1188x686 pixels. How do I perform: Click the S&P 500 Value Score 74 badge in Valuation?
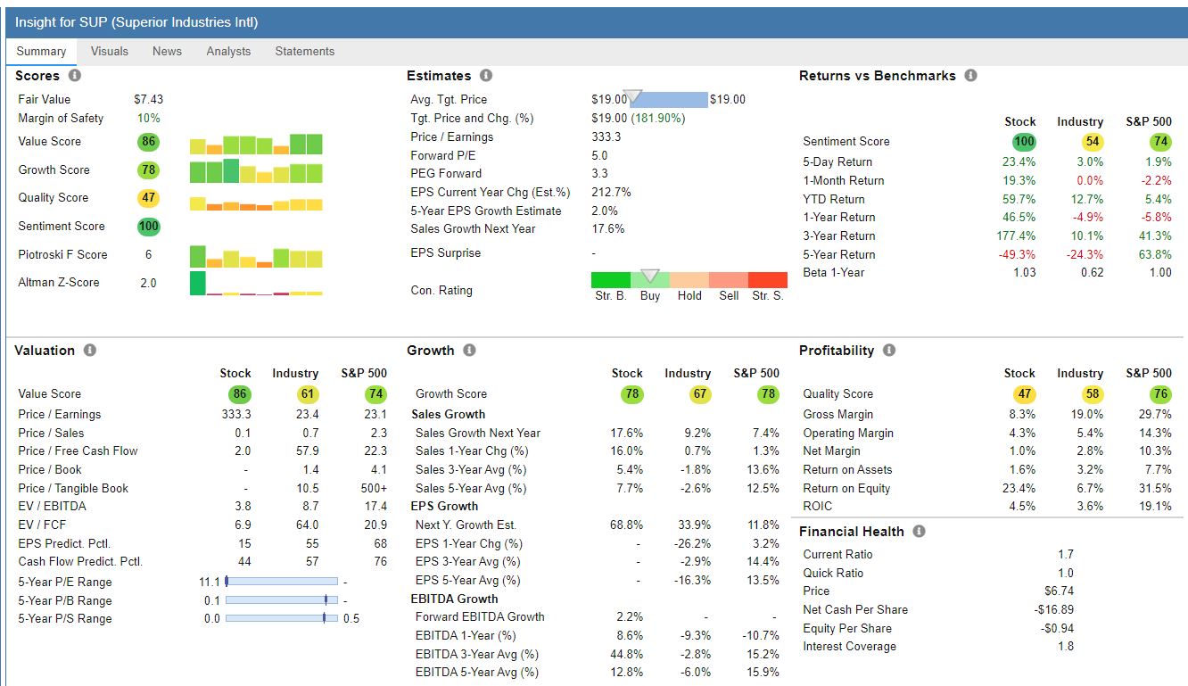(x=375, y=394)
